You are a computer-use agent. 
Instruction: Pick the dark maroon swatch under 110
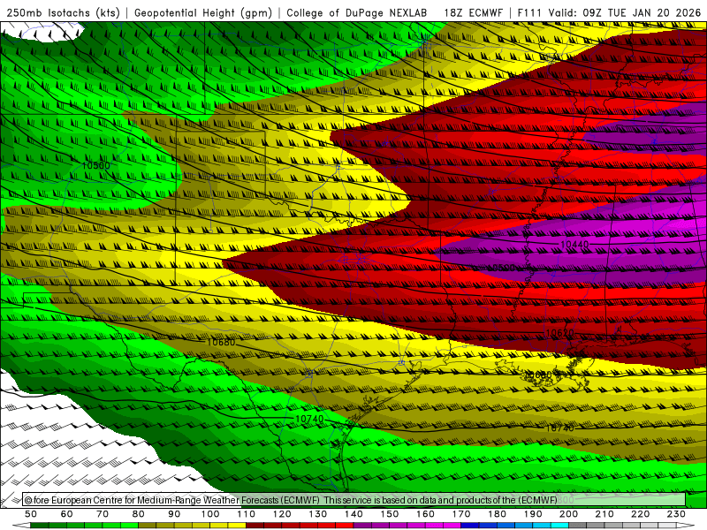tap(255, 526)
